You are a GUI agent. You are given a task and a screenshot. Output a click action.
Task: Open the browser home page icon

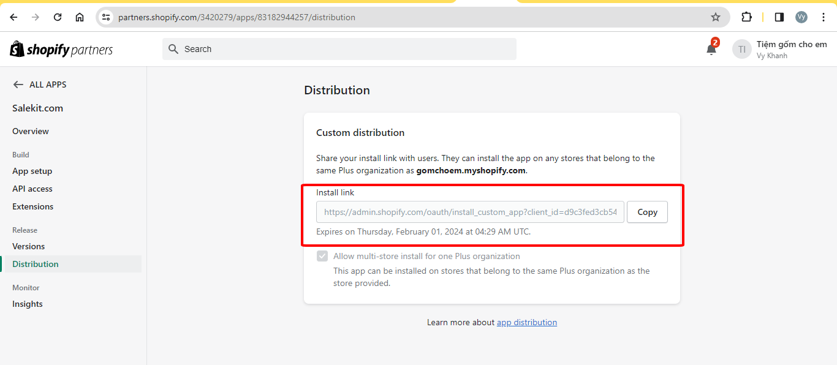(x=80, y=17)
